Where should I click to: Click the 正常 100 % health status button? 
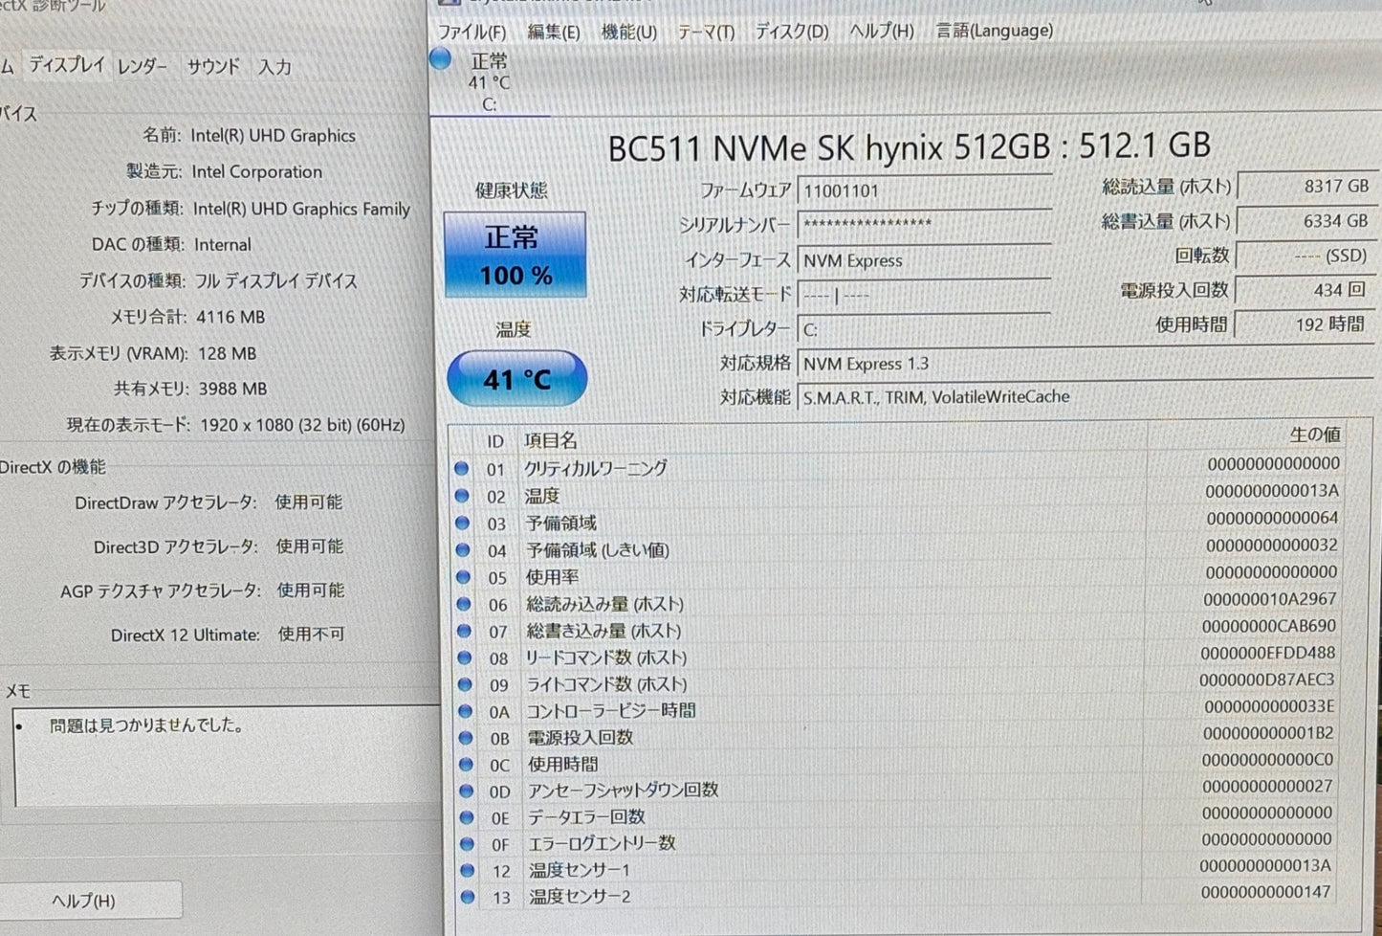[516, 256]
